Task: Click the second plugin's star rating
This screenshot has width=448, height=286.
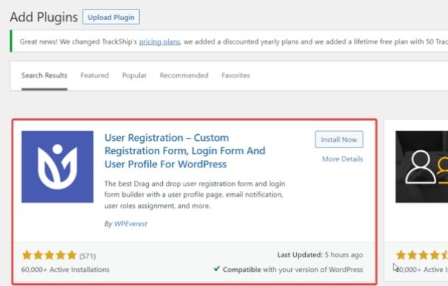Action: [421, 255]
